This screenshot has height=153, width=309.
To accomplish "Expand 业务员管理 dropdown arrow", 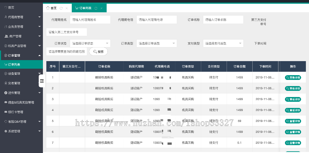I will point(39,27).
